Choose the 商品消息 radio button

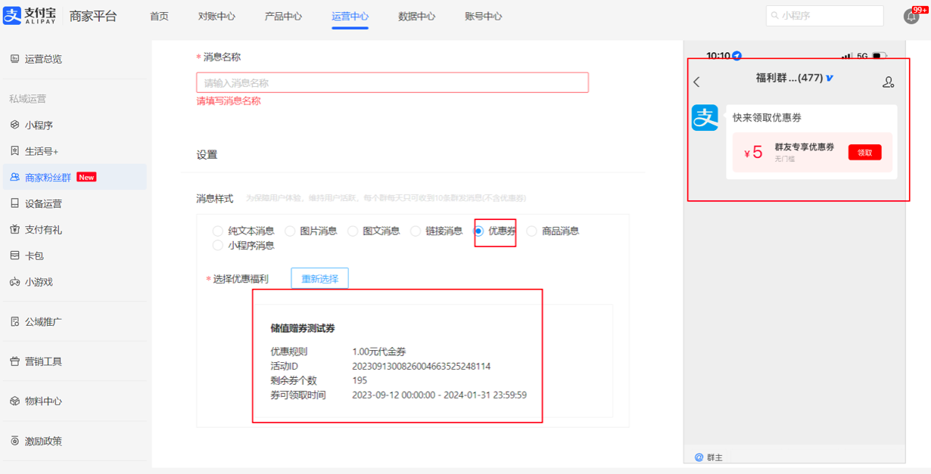[532, 231]
